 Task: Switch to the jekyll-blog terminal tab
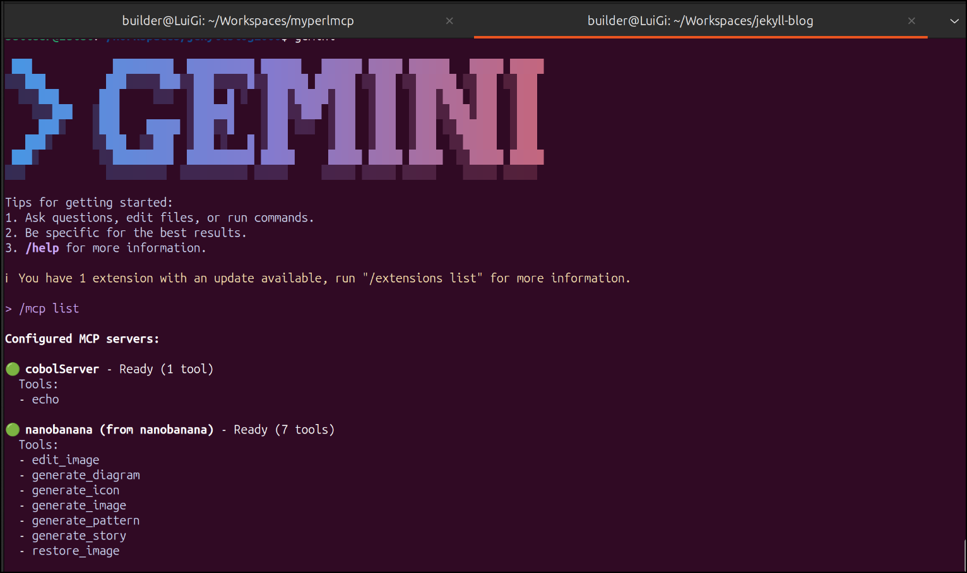pyautogui.click(x=699, y=21)
